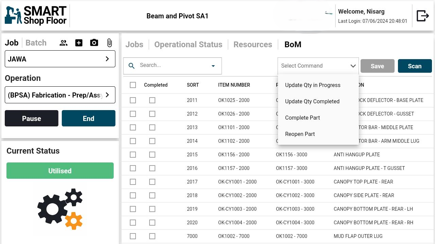The image size is (435, 244).
Task: Open the search field dropdown arrow
Action: tap(213, 66)
